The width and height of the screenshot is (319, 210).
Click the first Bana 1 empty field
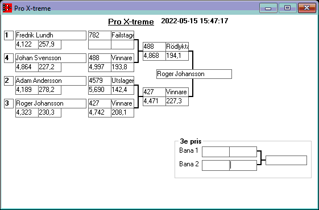click(x=216, y=152)
